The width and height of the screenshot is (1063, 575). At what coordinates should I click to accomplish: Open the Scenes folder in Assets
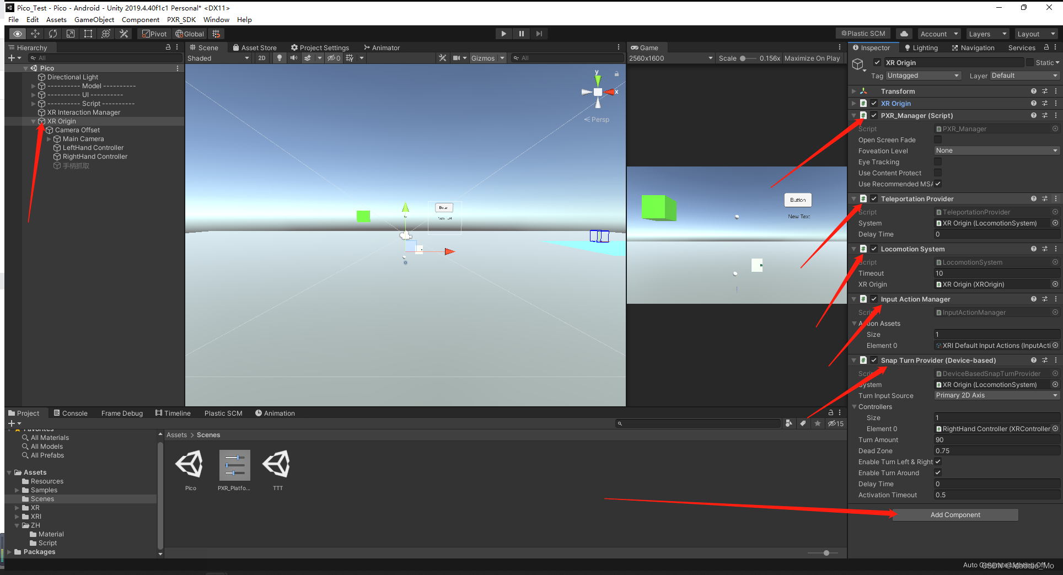tap(42, 499)
